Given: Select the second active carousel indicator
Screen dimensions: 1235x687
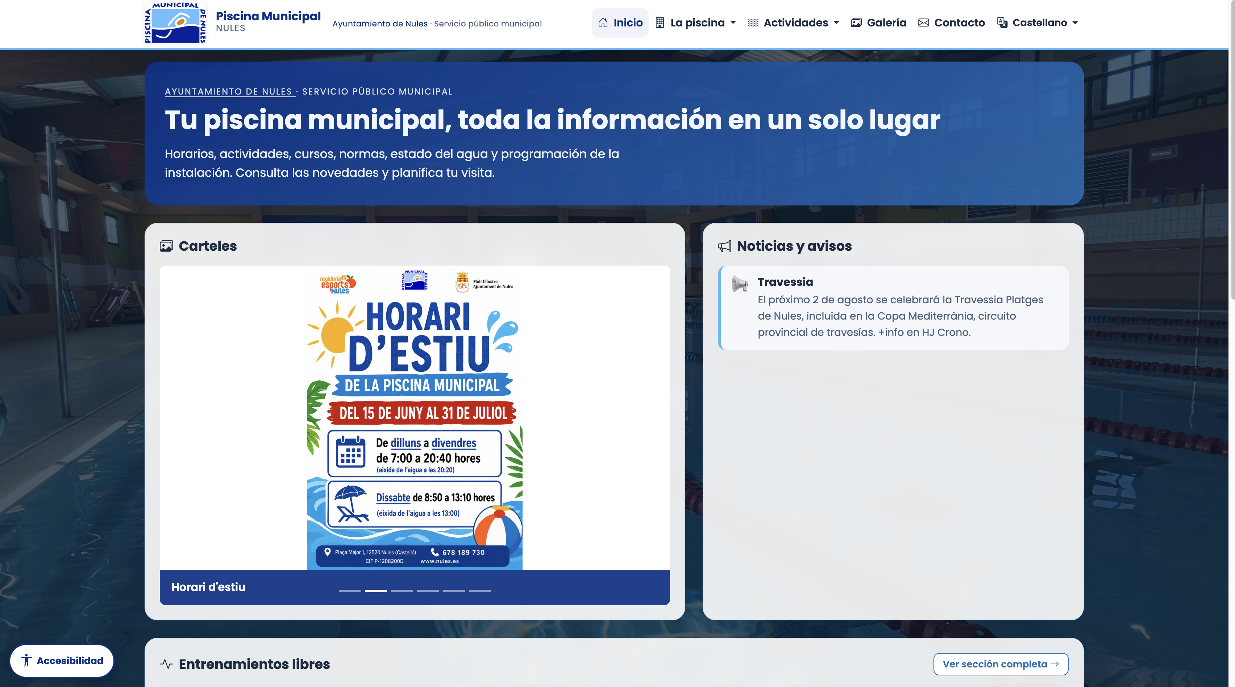Looking at the screenshot, I should 375,591.
